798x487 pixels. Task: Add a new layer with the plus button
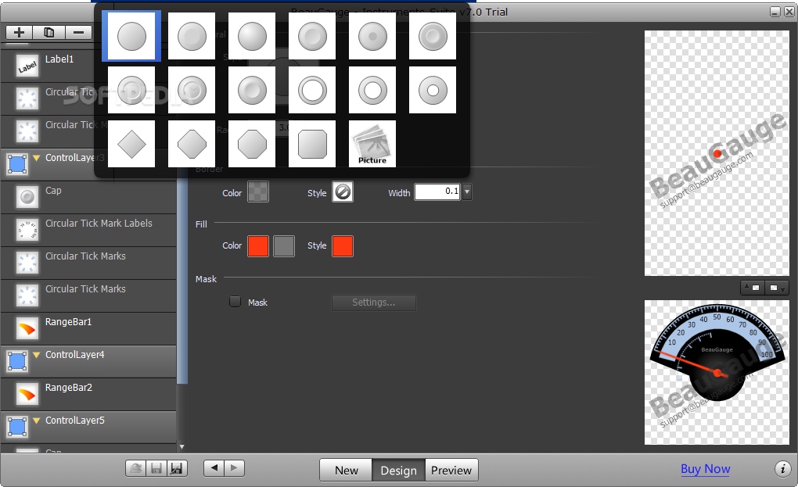point(20,33)
